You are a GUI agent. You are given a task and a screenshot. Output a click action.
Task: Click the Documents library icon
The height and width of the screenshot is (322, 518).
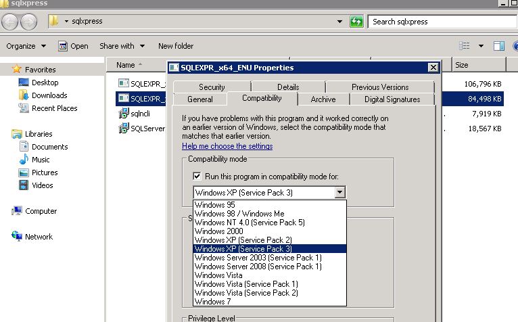point(24,146)
